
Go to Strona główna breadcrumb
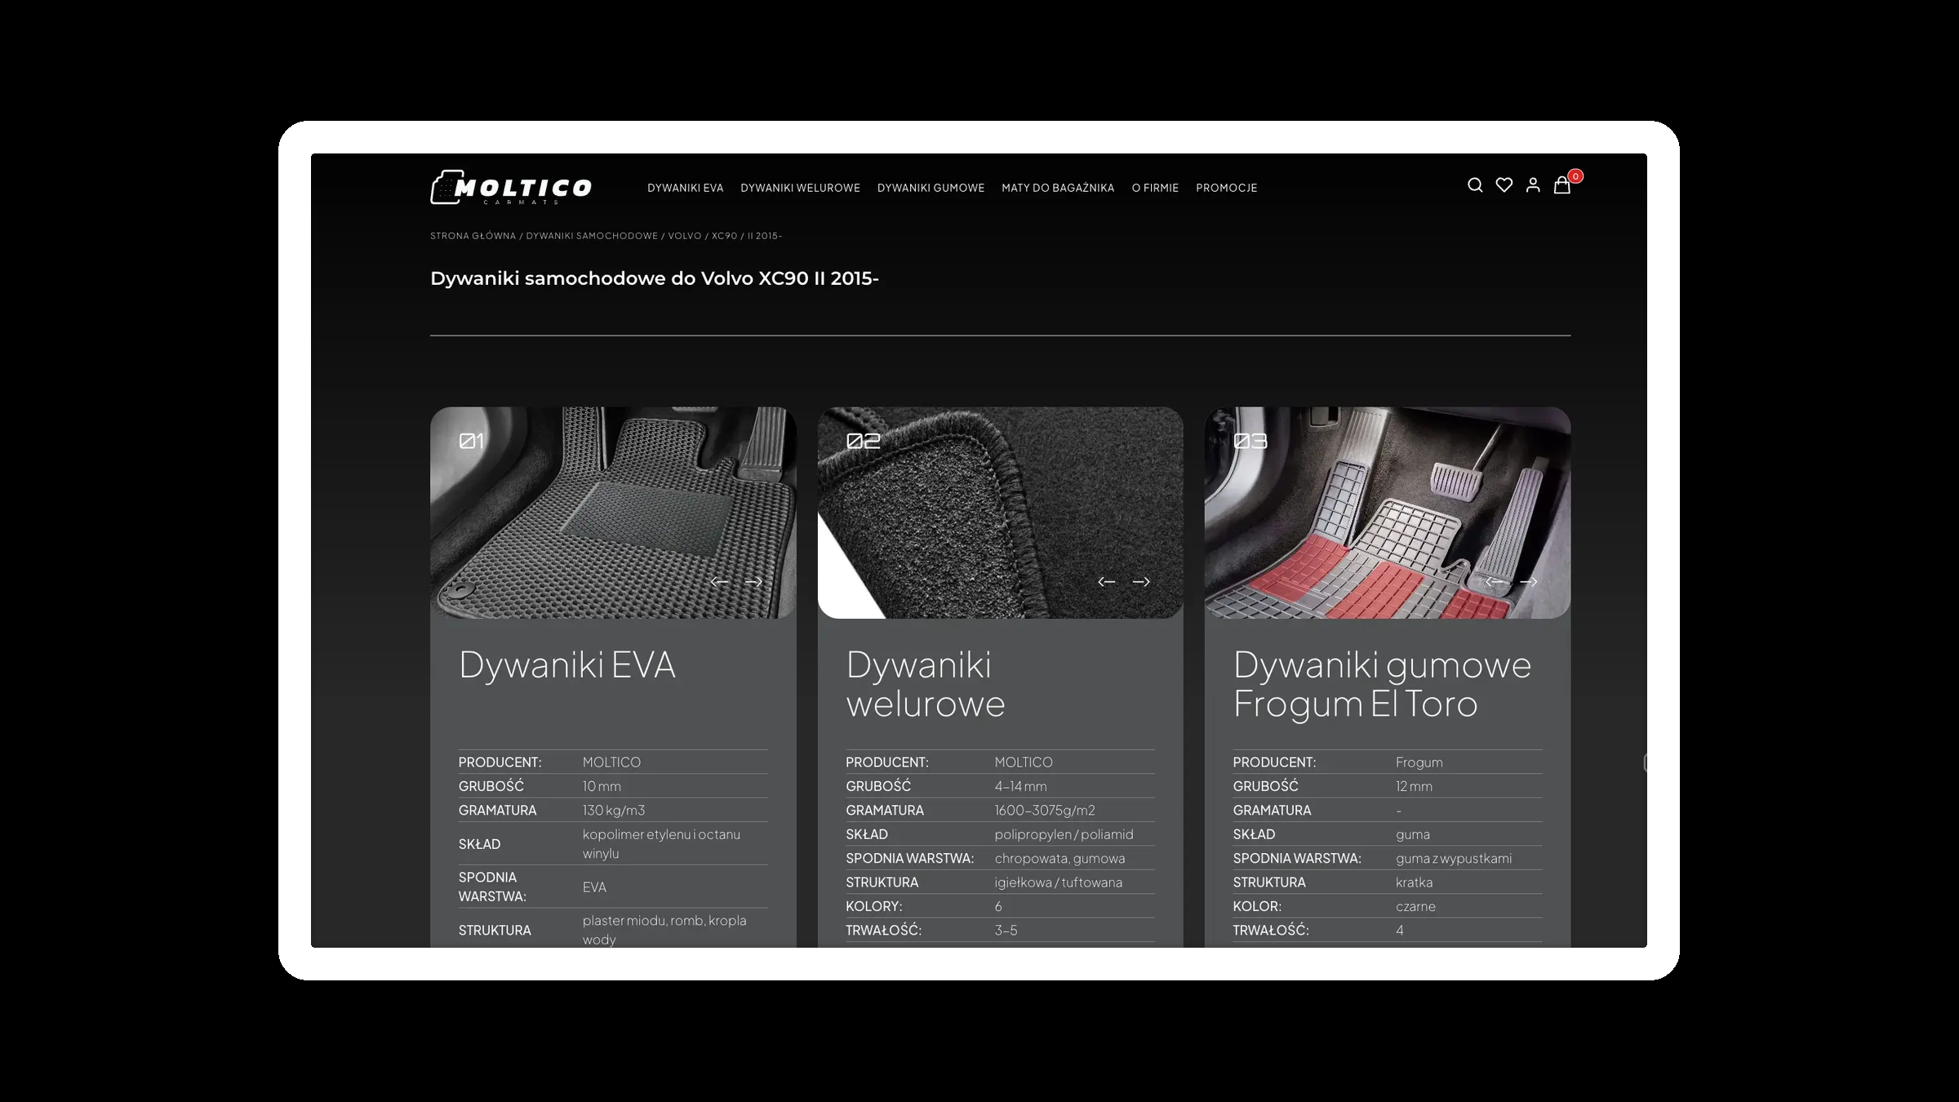coord(473,236)
